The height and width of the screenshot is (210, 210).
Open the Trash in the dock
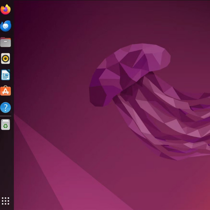click(6, 125)
